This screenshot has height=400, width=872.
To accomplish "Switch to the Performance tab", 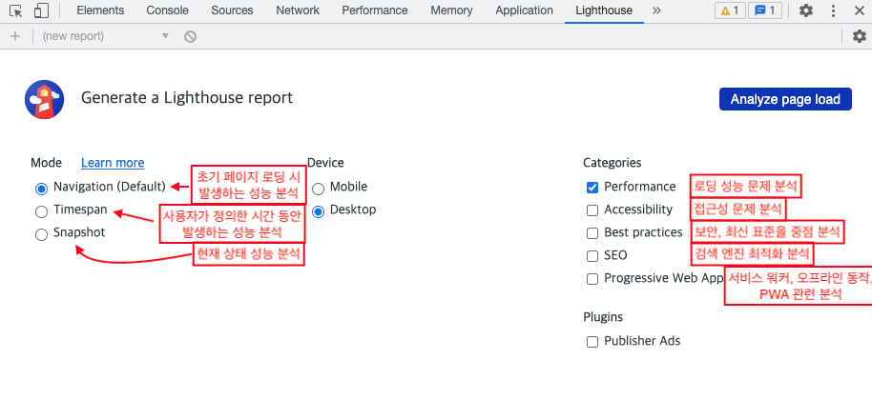I will (375, 10).
